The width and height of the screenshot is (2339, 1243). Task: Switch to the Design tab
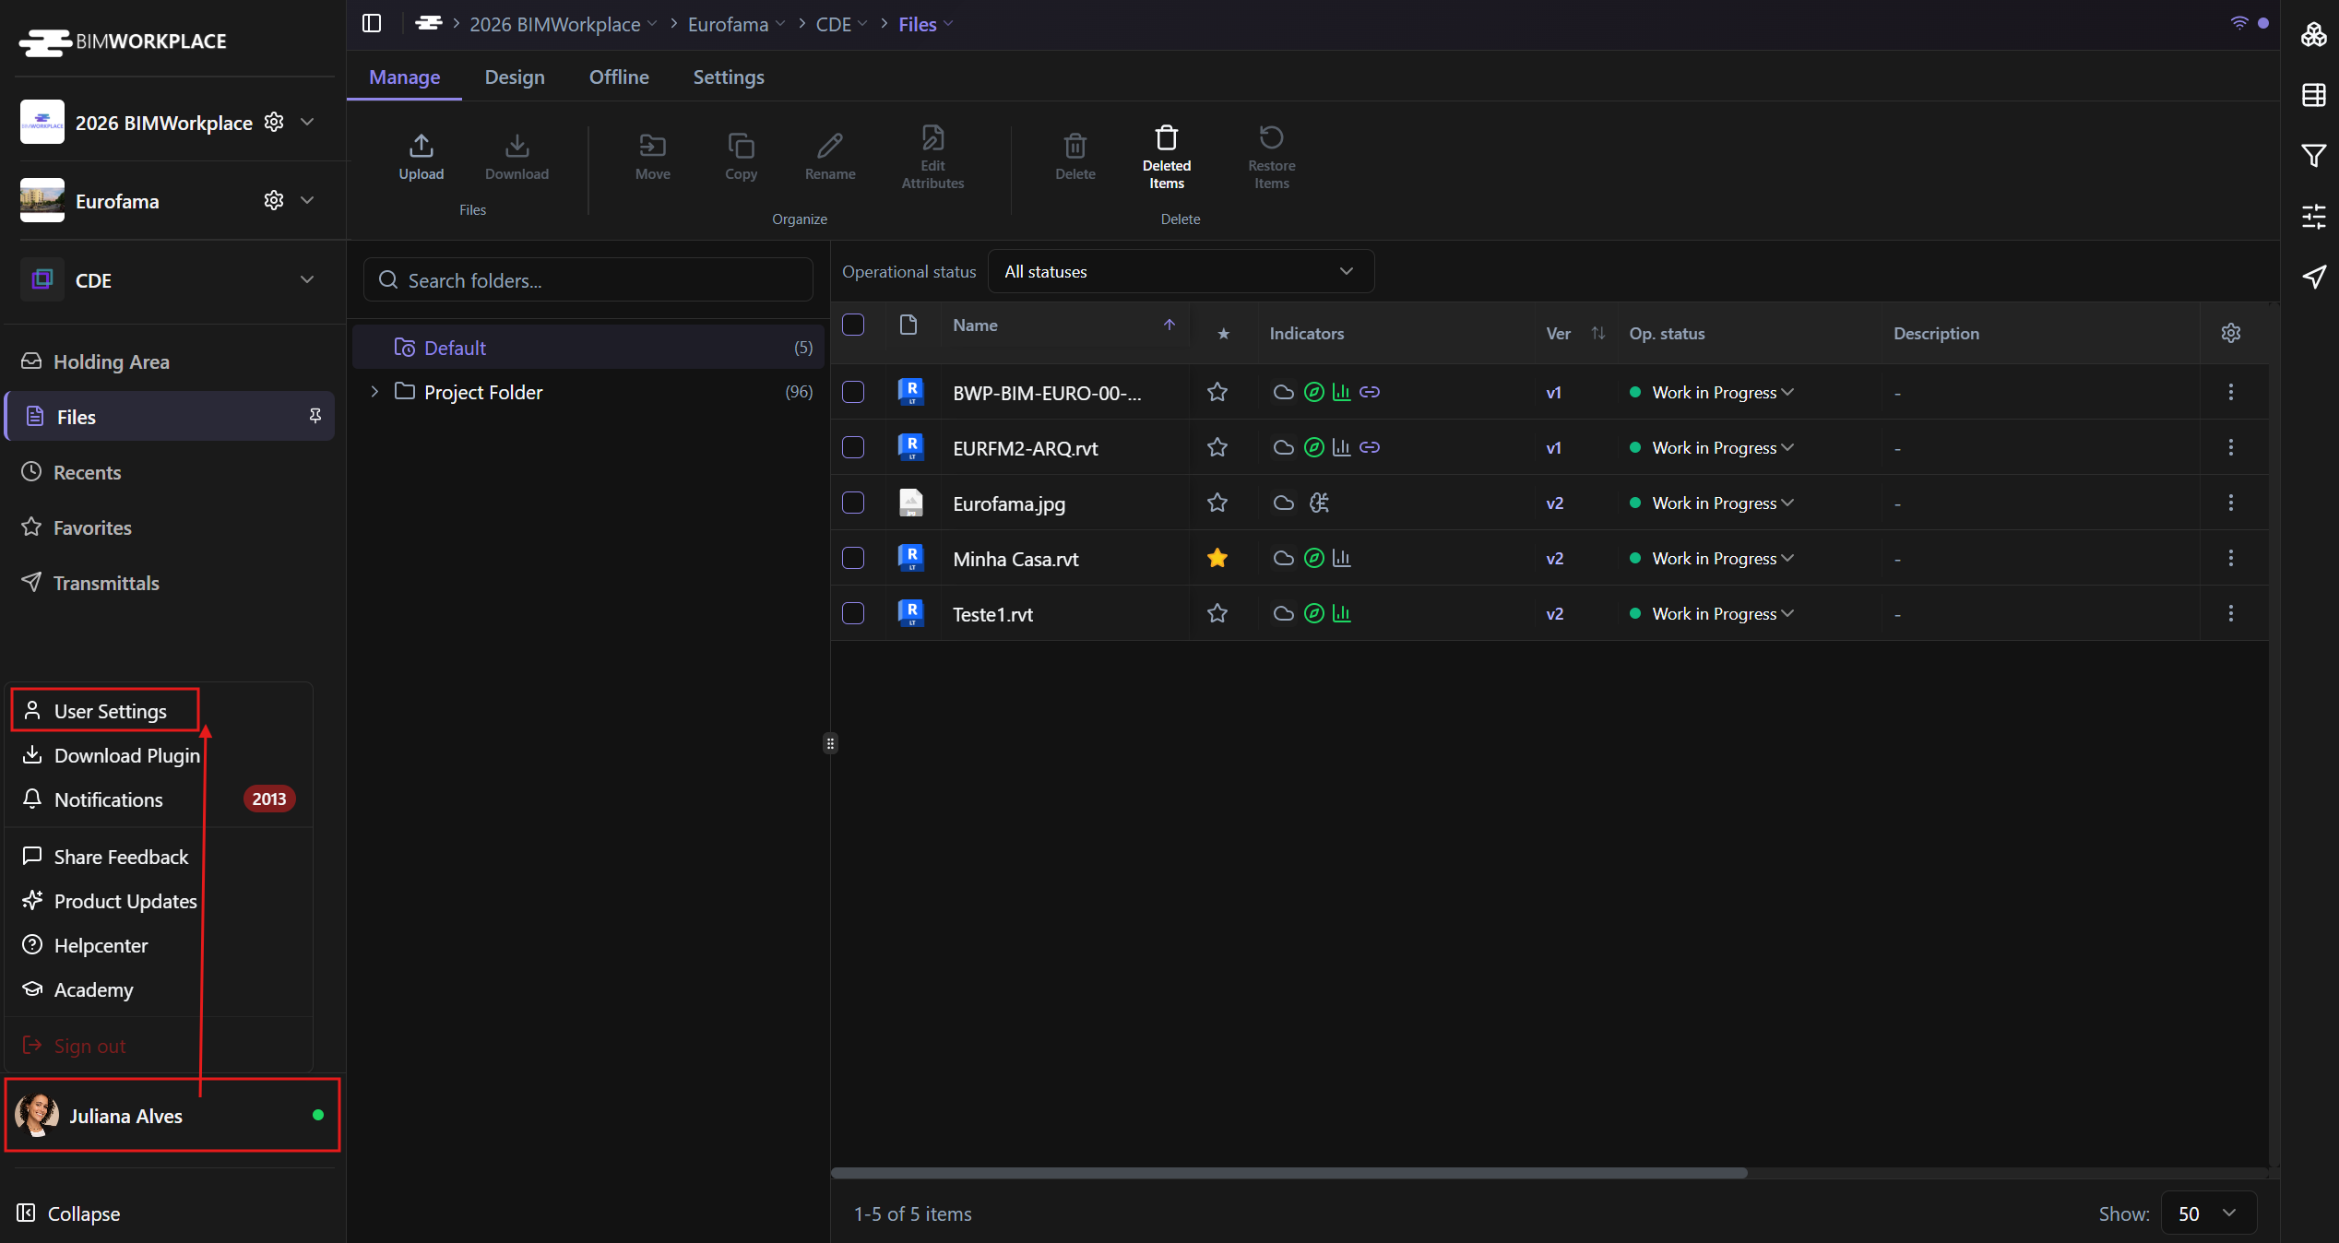click(x=515, y=77)
